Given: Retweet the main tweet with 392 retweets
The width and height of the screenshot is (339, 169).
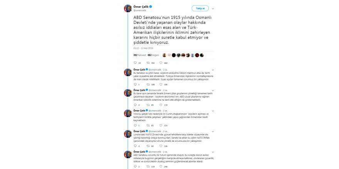Looking at the screenshot, I should click(148, 63).
